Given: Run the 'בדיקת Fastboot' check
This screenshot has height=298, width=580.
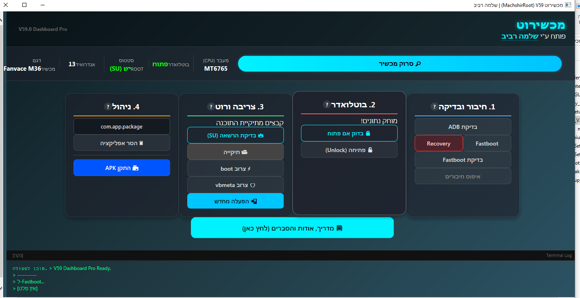Looking at the screenshot, I should [x=463, y=160].
